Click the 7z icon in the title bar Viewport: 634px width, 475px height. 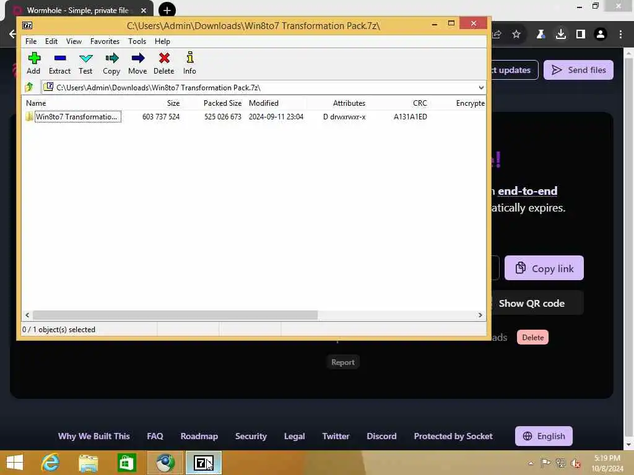click(x=27, y=25)
